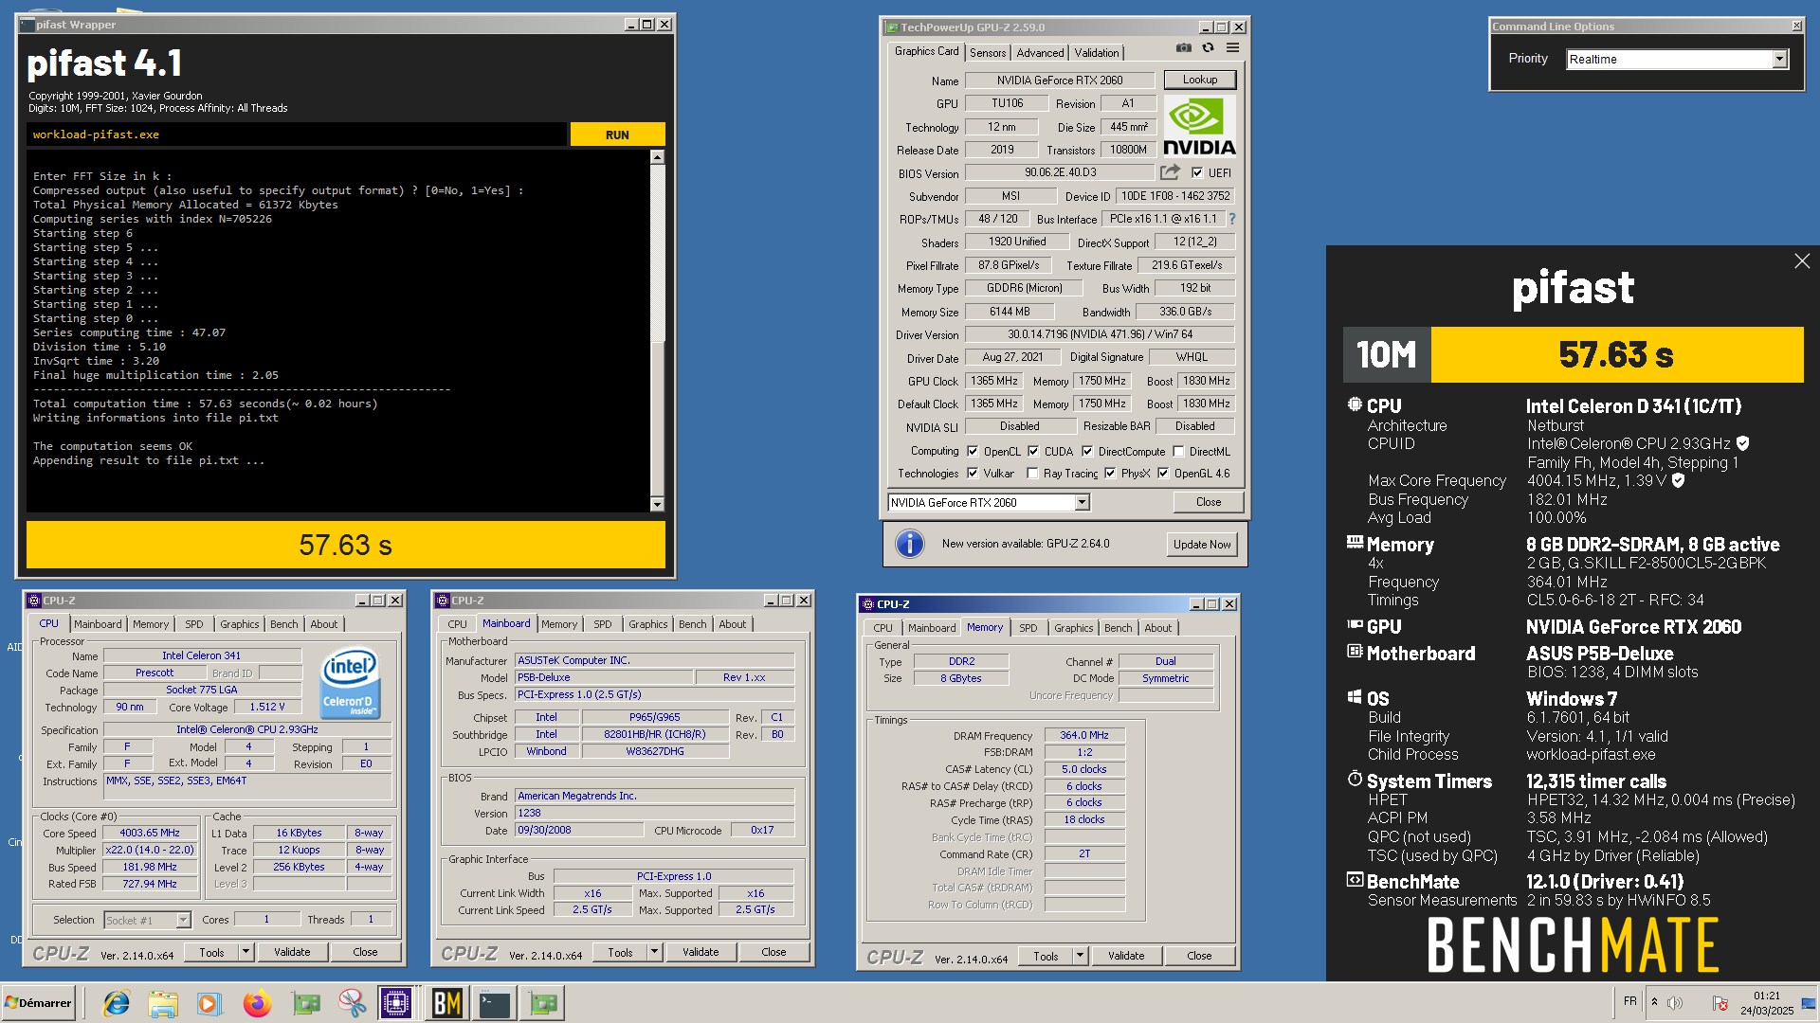Switch to the Sensors tab in GPU-Z
This screenshot has height=1023, width=1820.
tap(988, 53)
